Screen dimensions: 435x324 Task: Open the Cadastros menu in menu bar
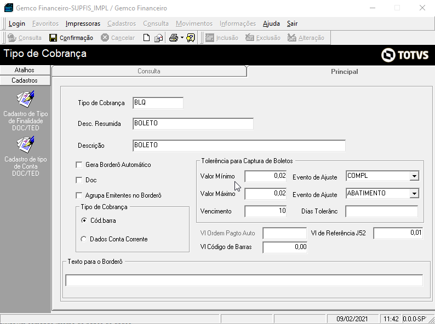122,24
